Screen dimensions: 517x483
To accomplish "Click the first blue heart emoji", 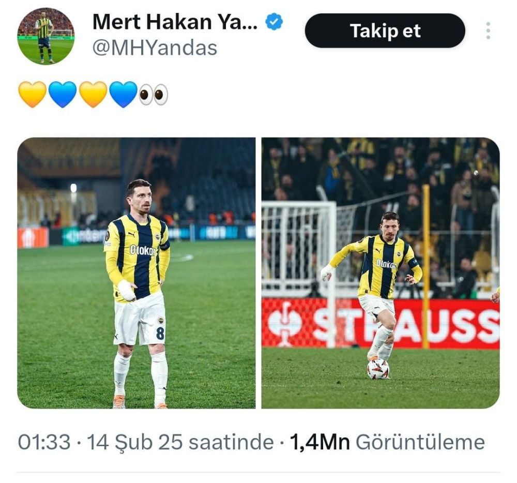I will (63, 94).
